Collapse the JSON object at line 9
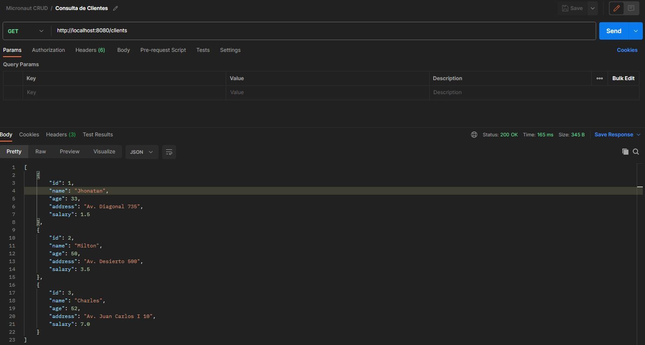The height and width of the screenshot is (345, 645). [x=38, y=230]
